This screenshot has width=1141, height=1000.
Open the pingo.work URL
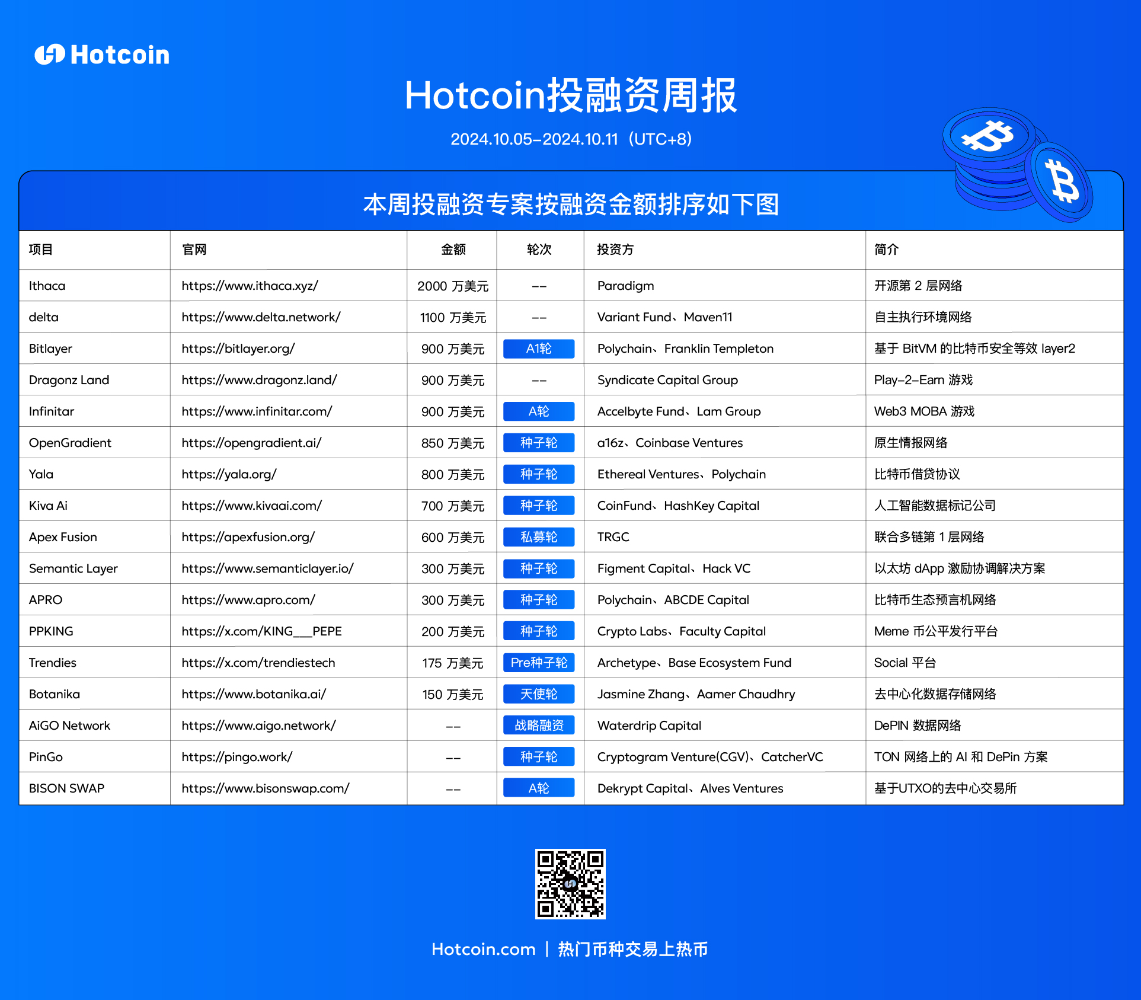pyautogui.click(x=237, y=757)
